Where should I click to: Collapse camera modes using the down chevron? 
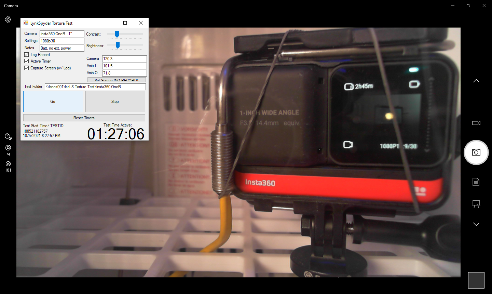coord(476,224)
